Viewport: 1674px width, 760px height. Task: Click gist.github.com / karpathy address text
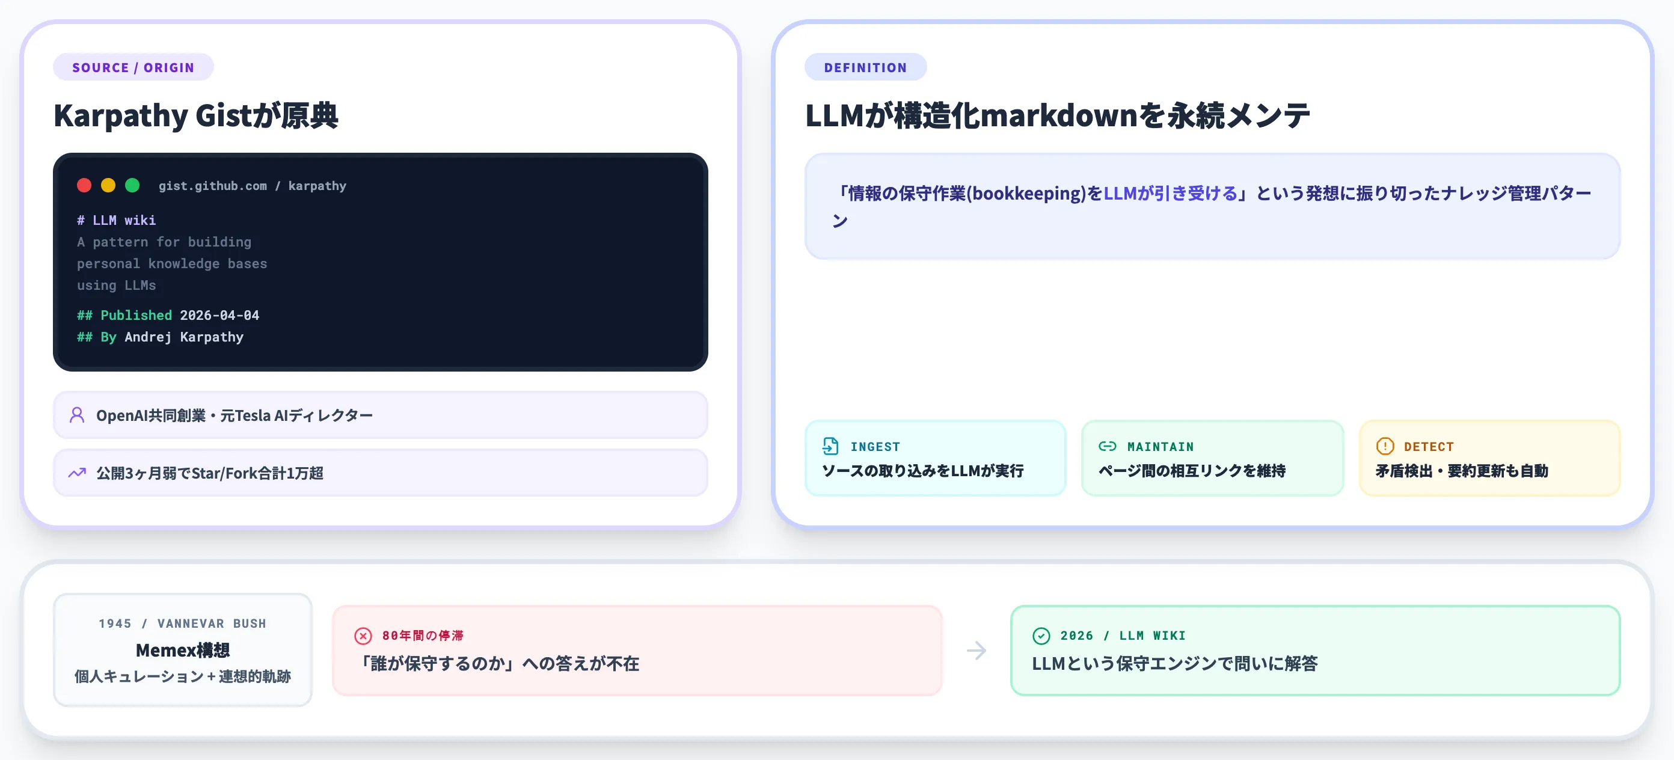[252, 186]
